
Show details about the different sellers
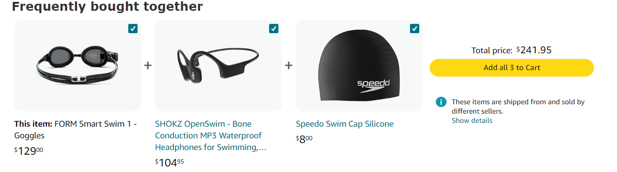click(472, 121)
